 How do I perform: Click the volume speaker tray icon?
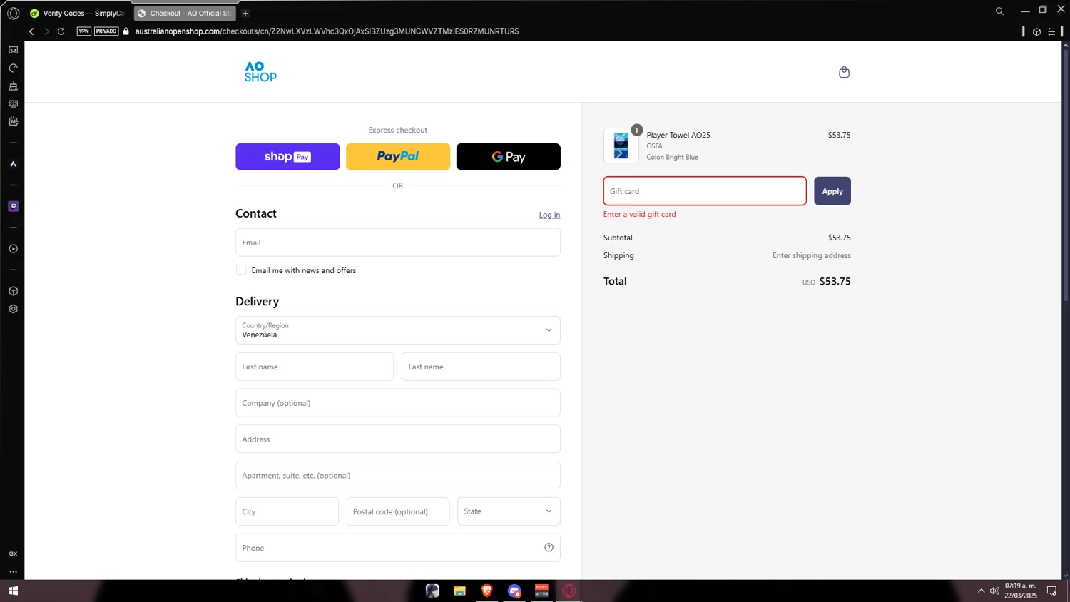994,591
